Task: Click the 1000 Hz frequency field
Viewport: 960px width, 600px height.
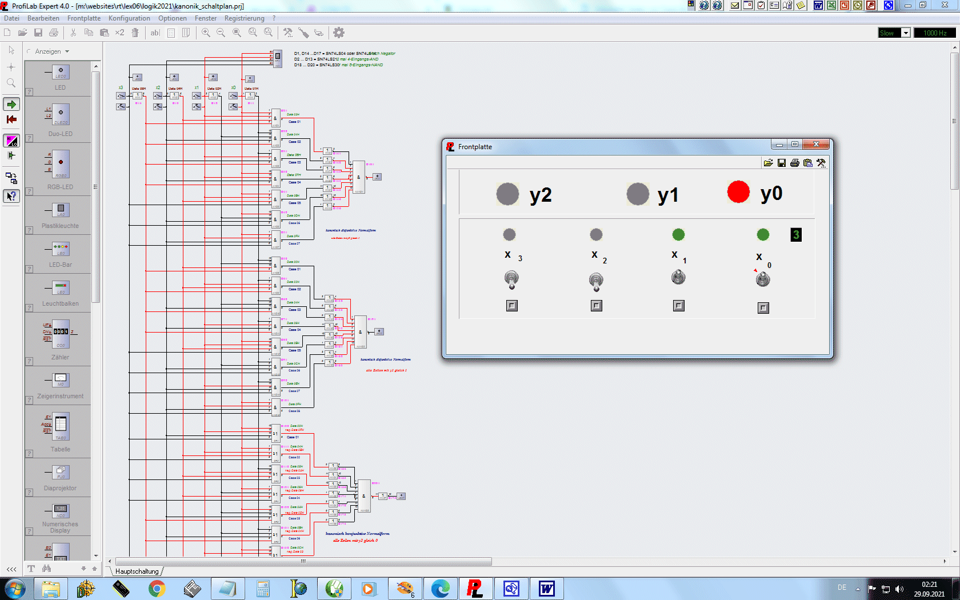Action: pyautogui.click(x=935, y=33)
